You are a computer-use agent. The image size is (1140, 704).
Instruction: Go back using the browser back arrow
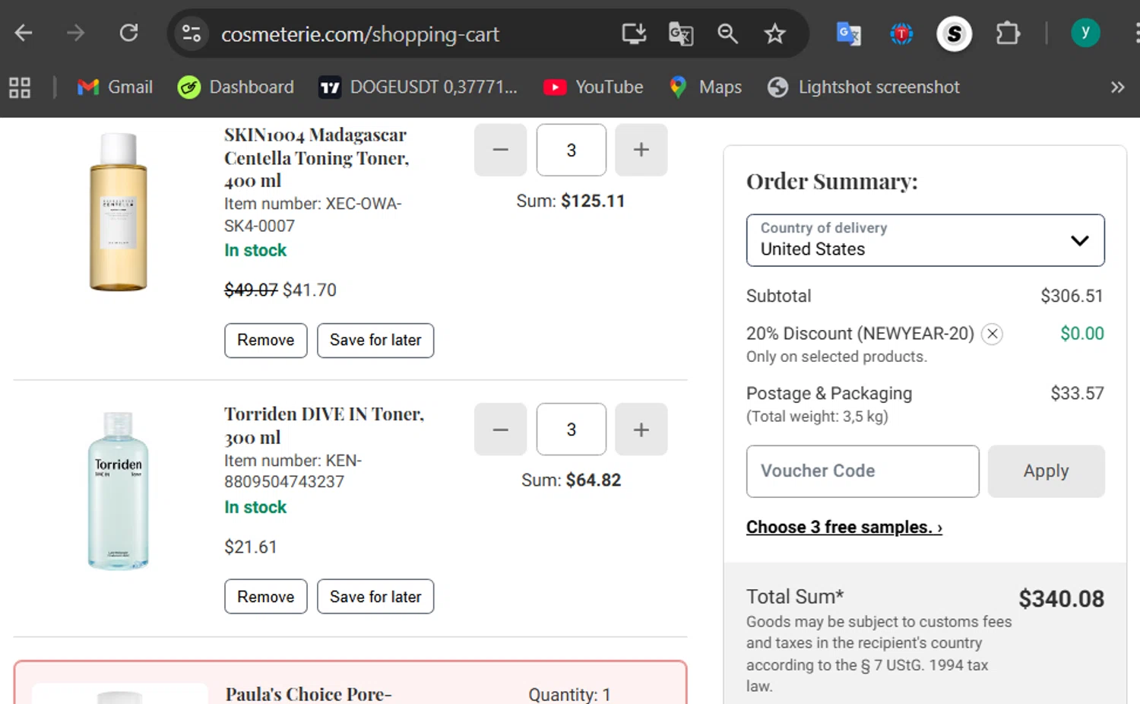pyautogui.click(x=24, y=33)
